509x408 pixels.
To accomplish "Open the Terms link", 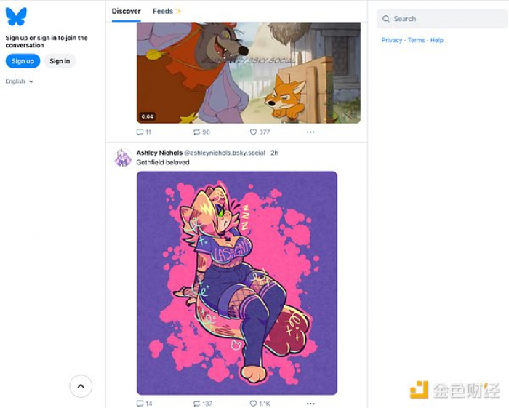I will (x=416, y=40).
